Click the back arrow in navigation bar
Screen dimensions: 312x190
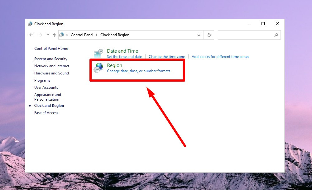pyautogui.click(x=31, y=35)
